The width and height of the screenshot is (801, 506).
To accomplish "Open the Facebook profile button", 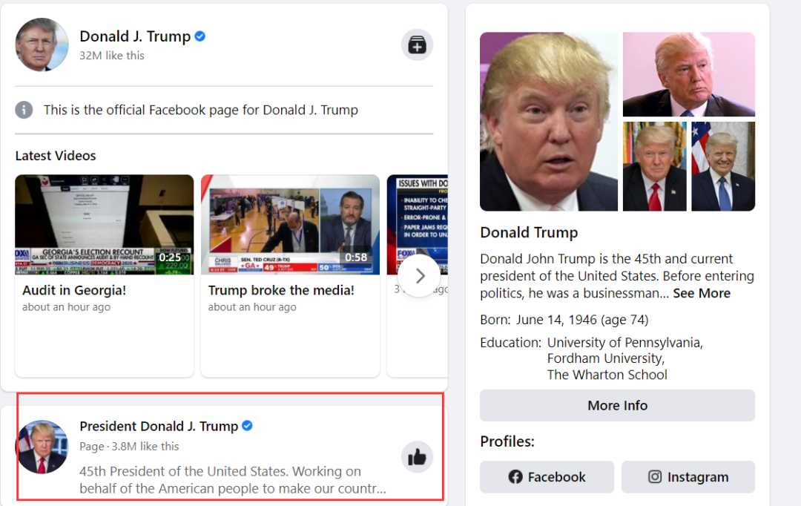I will click(547, 477).
